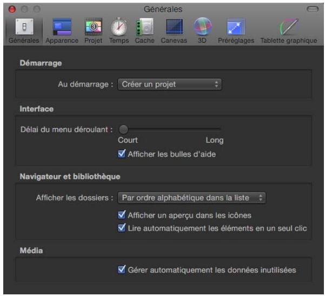Open the Générales preferences pane icon
325x296 pixels.
tap(24, 26)
